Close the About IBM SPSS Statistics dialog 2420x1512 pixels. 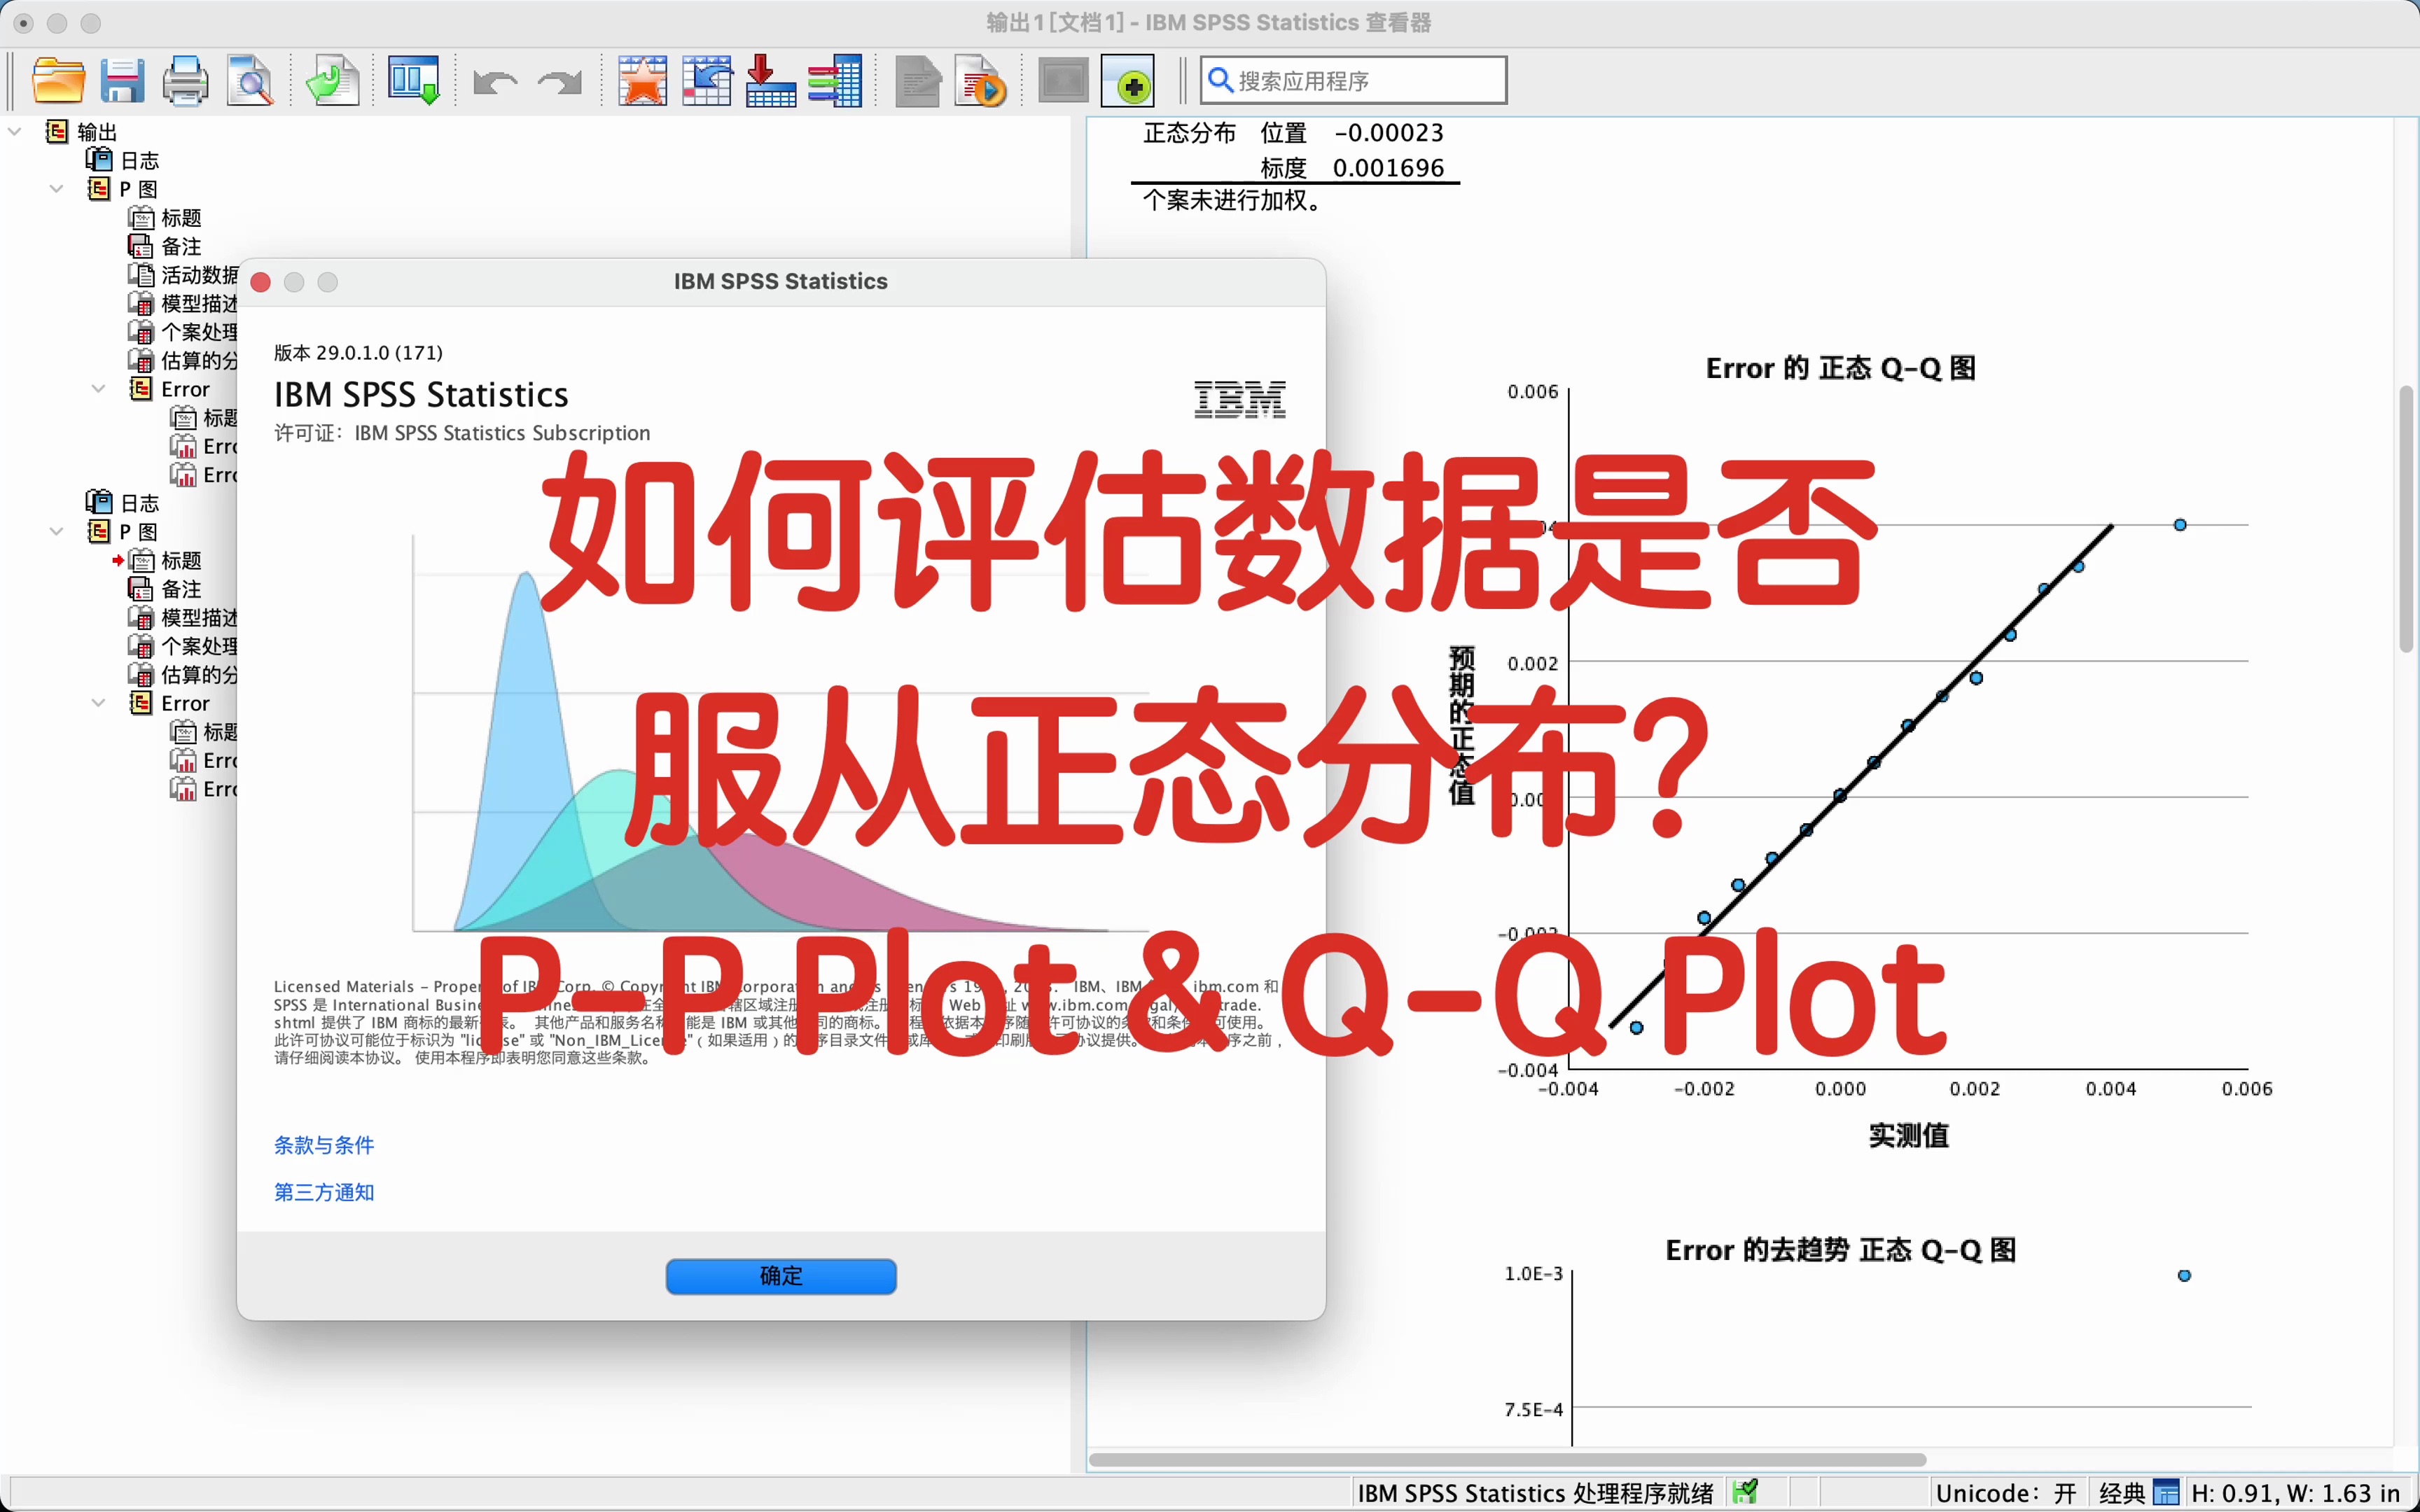(x=261, y=282)
